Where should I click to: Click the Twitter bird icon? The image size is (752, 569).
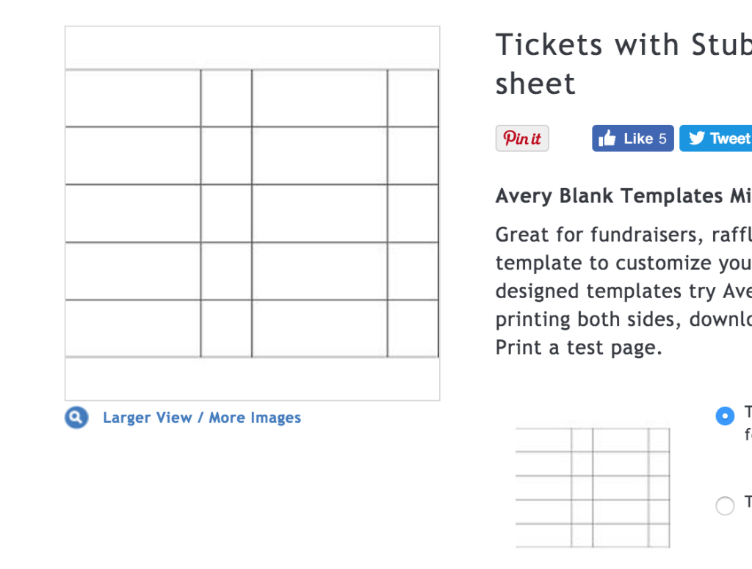[697, 138]
